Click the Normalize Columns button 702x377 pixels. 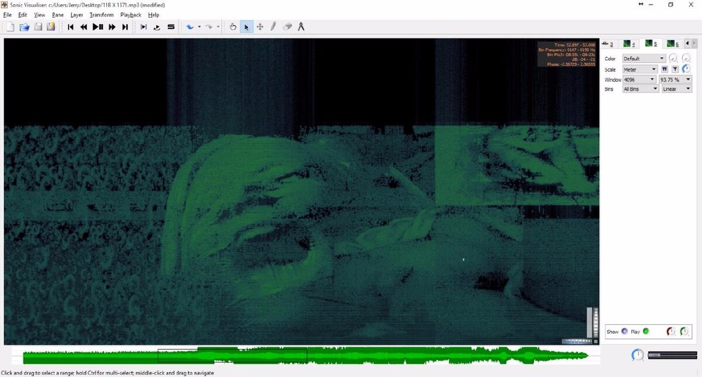click(x=665, y=69)
